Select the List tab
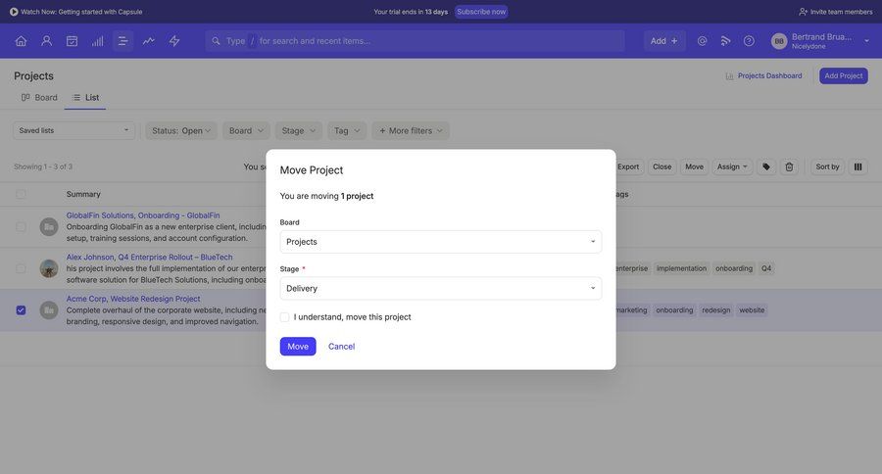This screenshot has width=882, height=474. (x=85, y=97)
